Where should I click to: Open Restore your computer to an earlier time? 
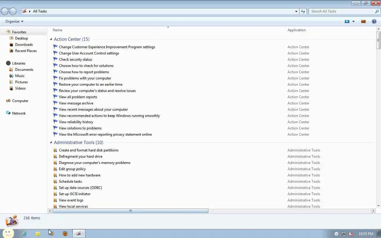click(90, 84)
